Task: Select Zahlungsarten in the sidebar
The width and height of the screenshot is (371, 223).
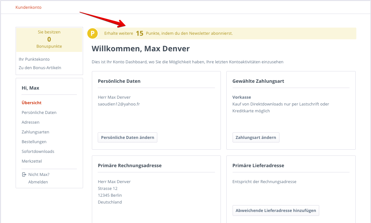Action: pos(36,132)
